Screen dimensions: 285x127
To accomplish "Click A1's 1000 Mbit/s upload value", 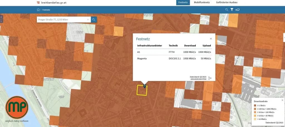I will [205, 52].
